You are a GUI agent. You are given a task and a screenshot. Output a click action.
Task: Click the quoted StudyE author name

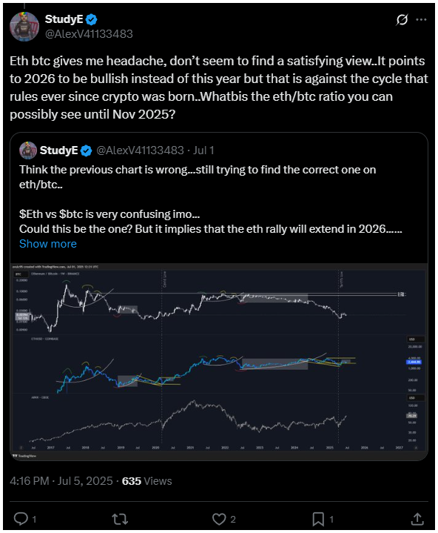[x=58, y=150]
